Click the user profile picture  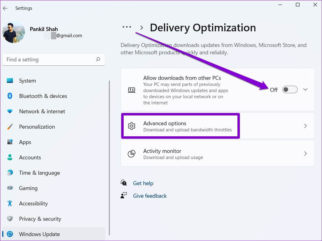point(14,32)
